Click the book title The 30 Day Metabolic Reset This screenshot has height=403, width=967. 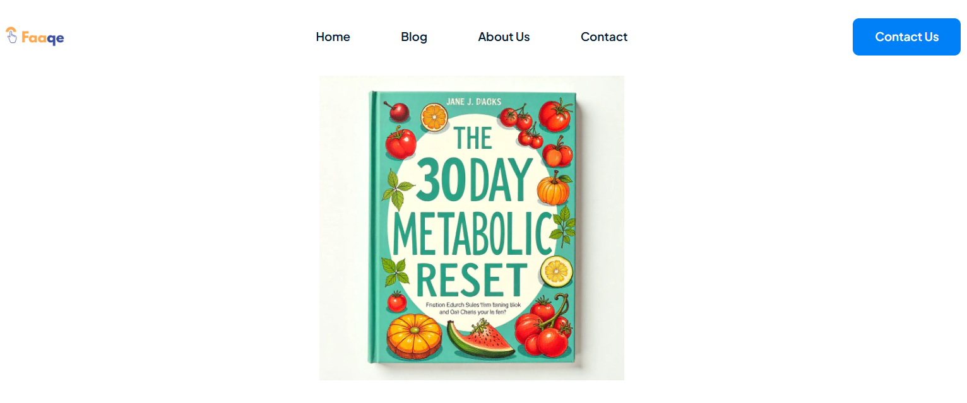(x=472, y=208)
